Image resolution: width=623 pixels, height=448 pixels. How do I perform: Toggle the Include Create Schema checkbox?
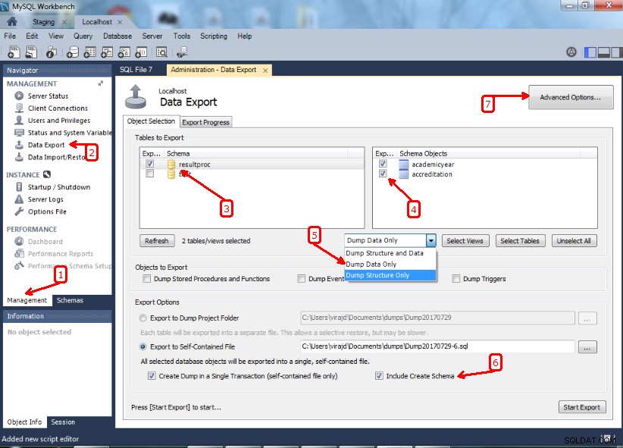click(379, 376)
